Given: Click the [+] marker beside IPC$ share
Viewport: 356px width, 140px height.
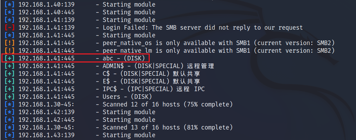Looking at the screenshot, I should [x=10, y=89].
